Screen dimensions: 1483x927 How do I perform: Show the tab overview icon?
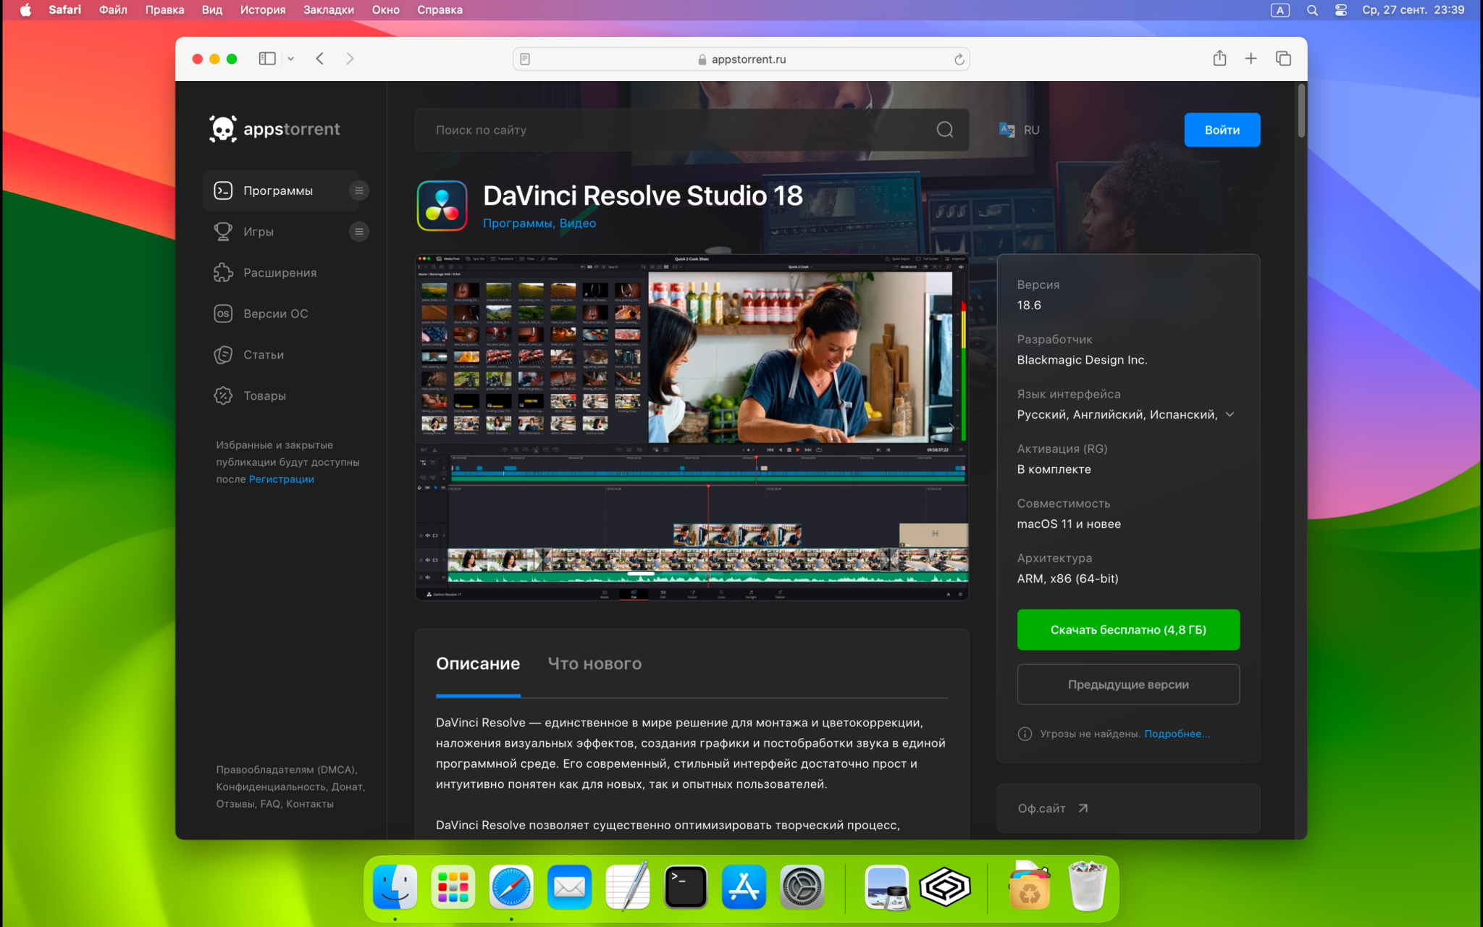click(x=1283, y=59)
